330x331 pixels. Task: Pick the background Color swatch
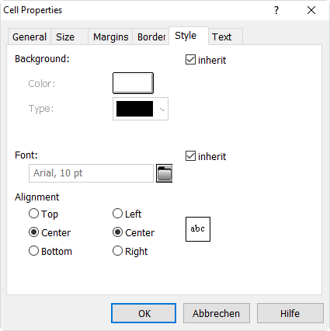click(133, 83)
